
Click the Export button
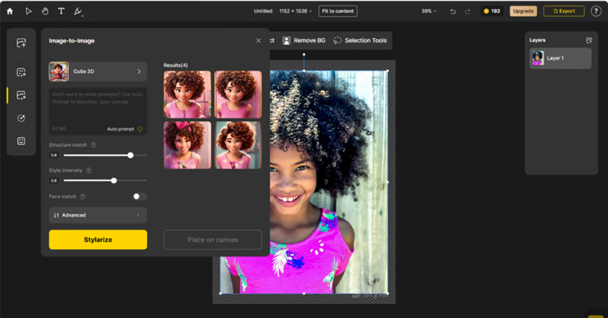coord(563,11)
